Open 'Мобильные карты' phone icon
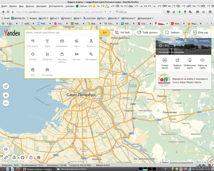The height and width of the screenshot is (171, 214). click(190, 63)
